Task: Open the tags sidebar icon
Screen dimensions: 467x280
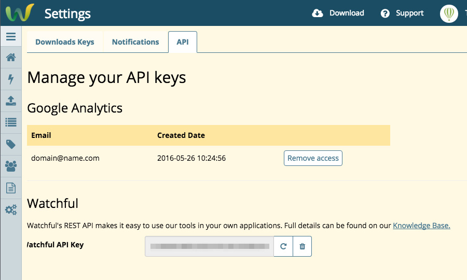Action: coord(11,144)
